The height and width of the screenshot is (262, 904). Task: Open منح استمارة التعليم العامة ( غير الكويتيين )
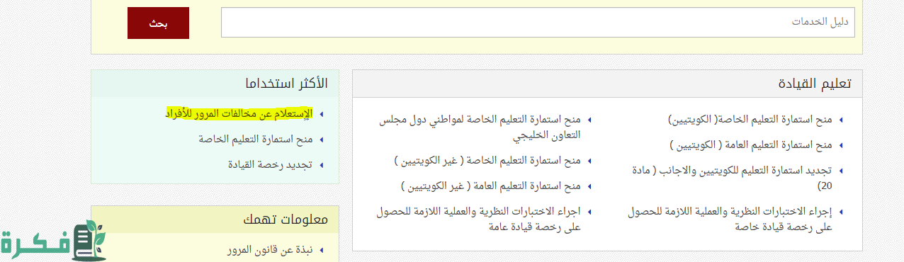coord(490,186)
